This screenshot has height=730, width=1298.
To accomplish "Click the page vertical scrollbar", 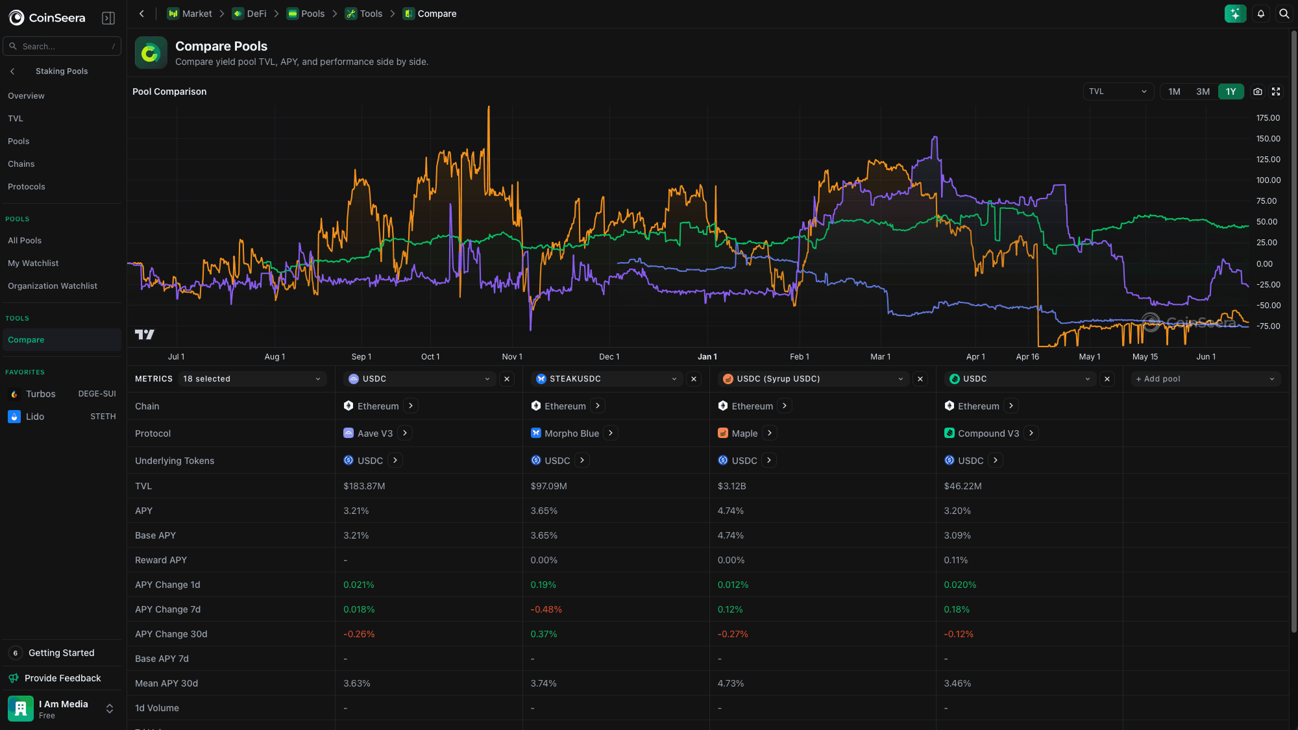I will (x=1293, y=331).
